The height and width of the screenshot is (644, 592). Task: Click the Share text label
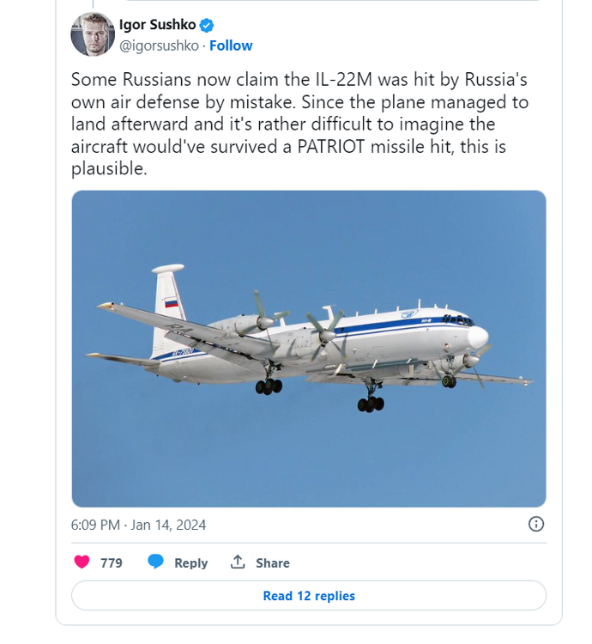click(273, 563)
